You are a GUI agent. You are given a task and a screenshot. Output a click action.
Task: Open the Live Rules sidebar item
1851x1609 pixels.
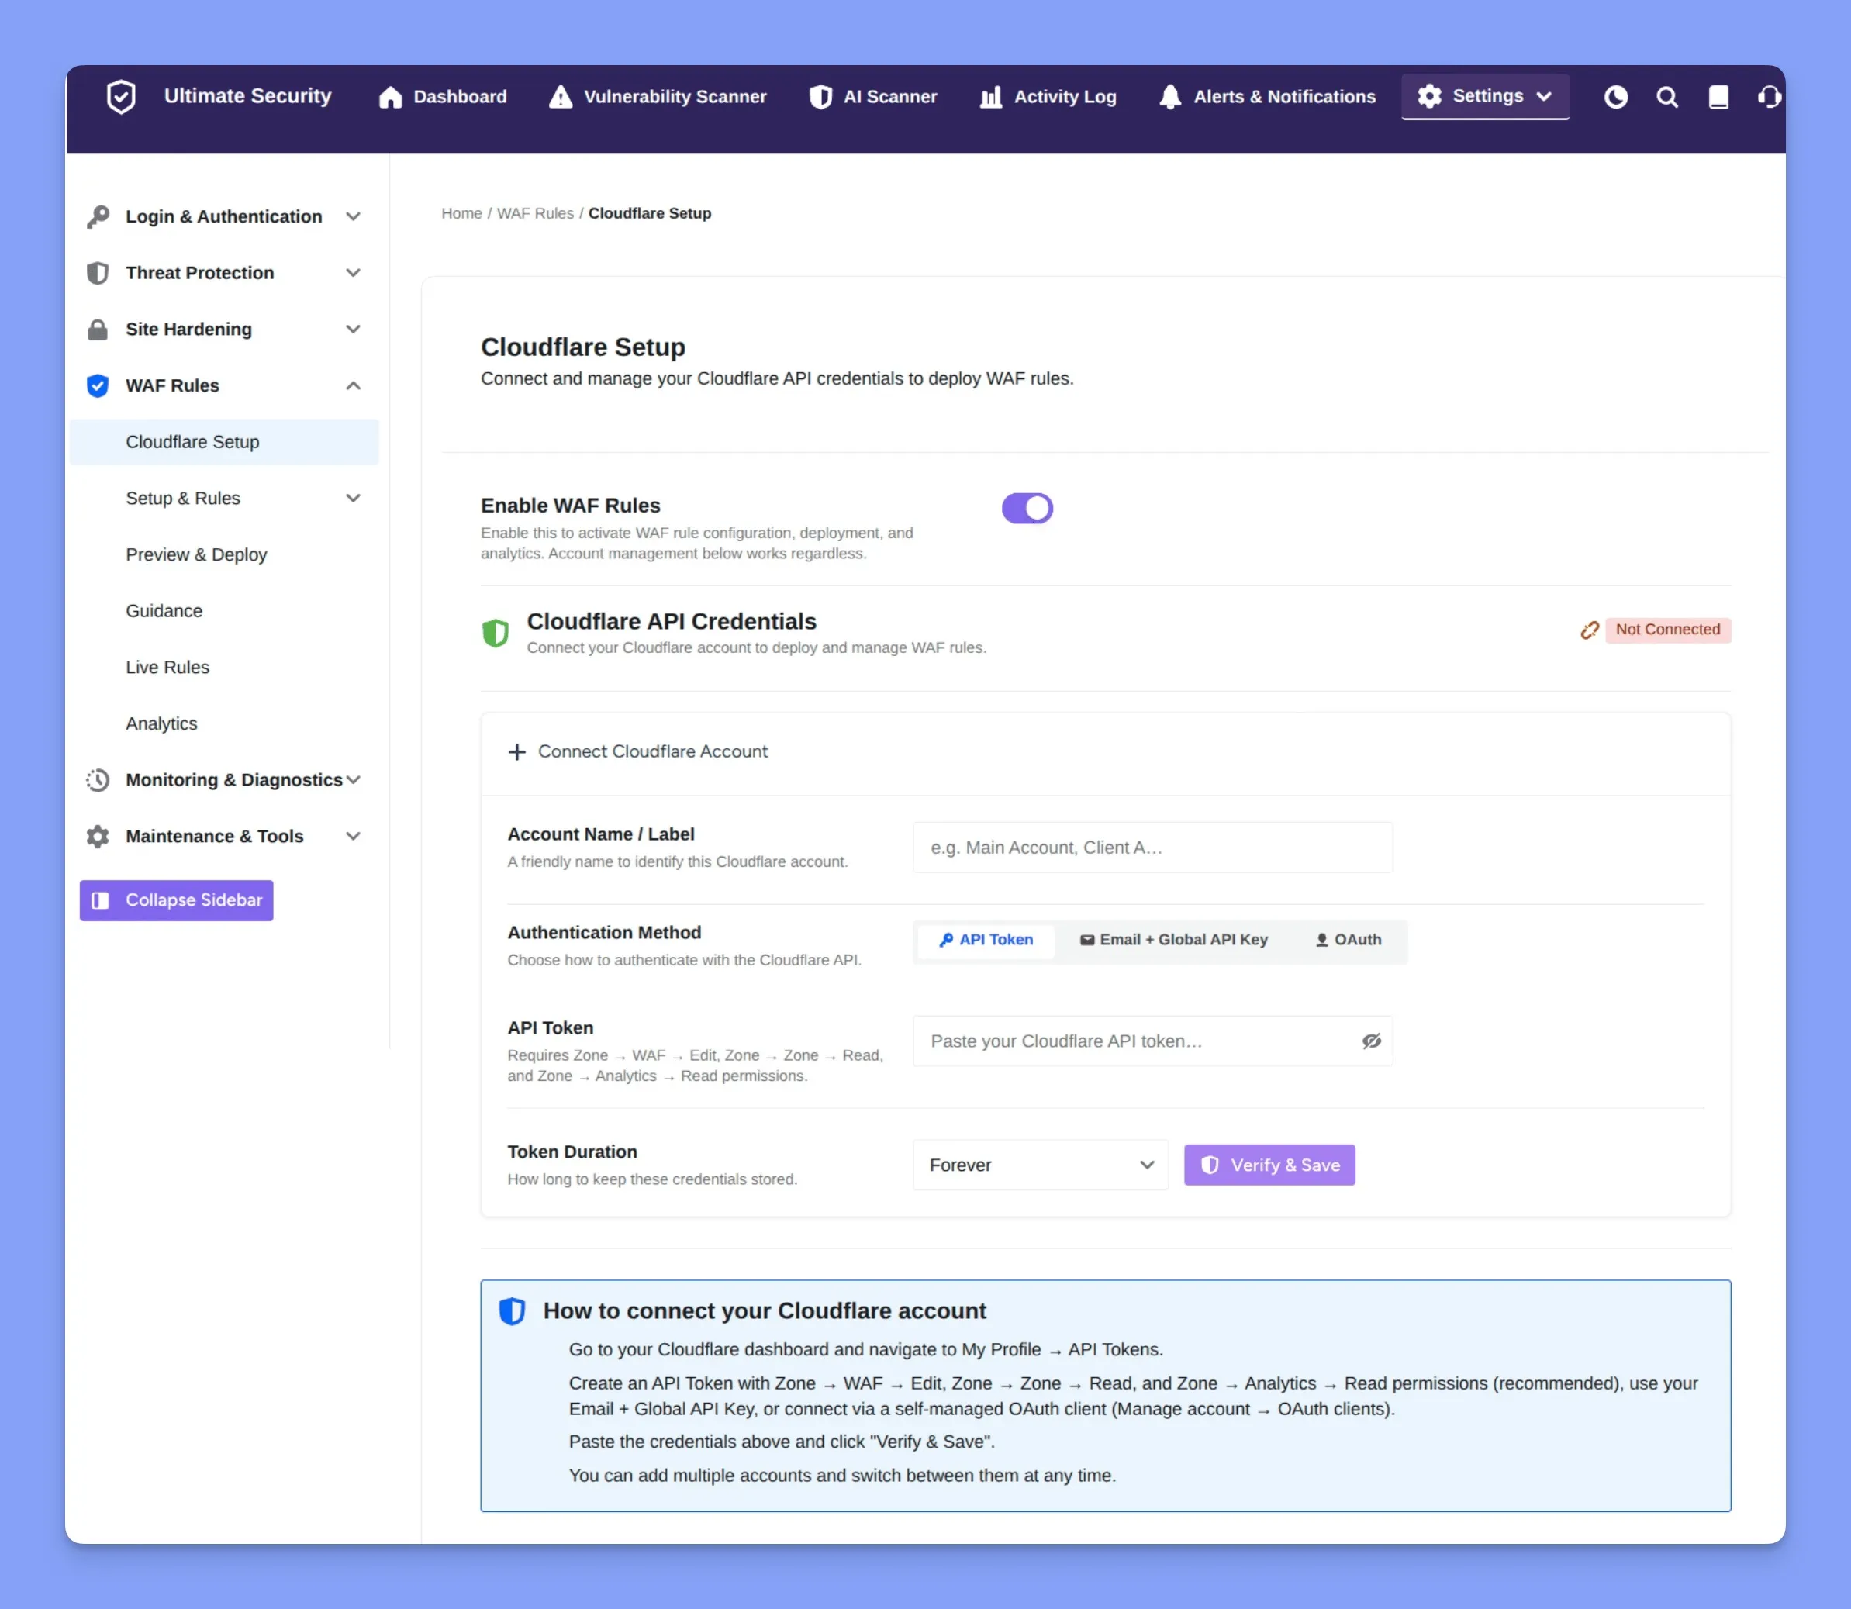coord(224,668)
